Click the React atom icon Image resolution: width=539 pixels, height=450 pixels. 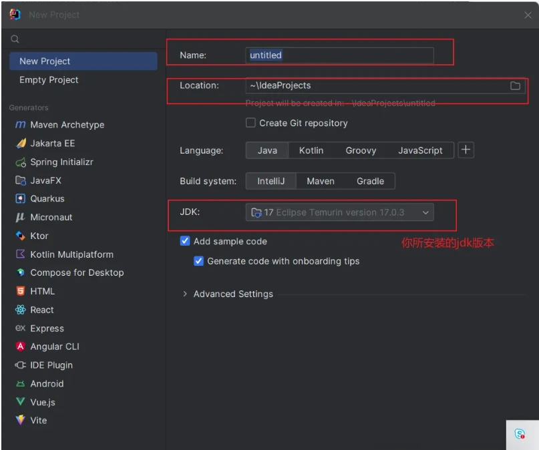(20, 310)
